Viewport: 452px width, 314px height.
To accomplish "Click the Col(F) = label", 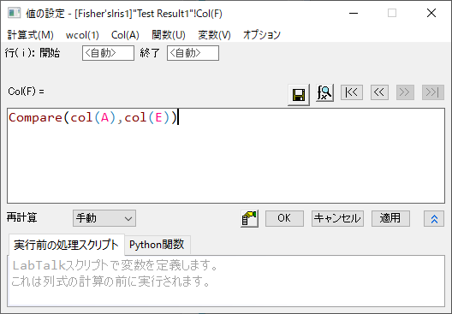I will pos(27,92).
